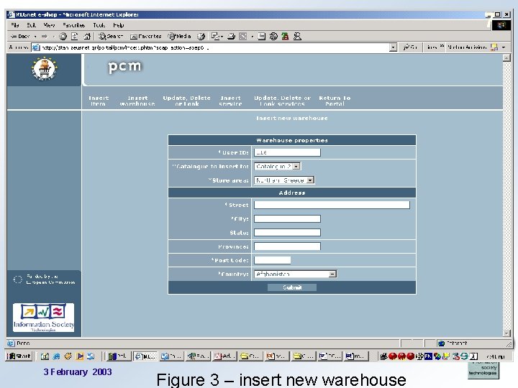Click the Post Code input field
The image size is (518, 388).
coord(272,260)
